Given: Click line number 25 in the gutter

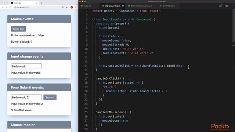Looking at the screenshot, I should [x=86, y=112].
